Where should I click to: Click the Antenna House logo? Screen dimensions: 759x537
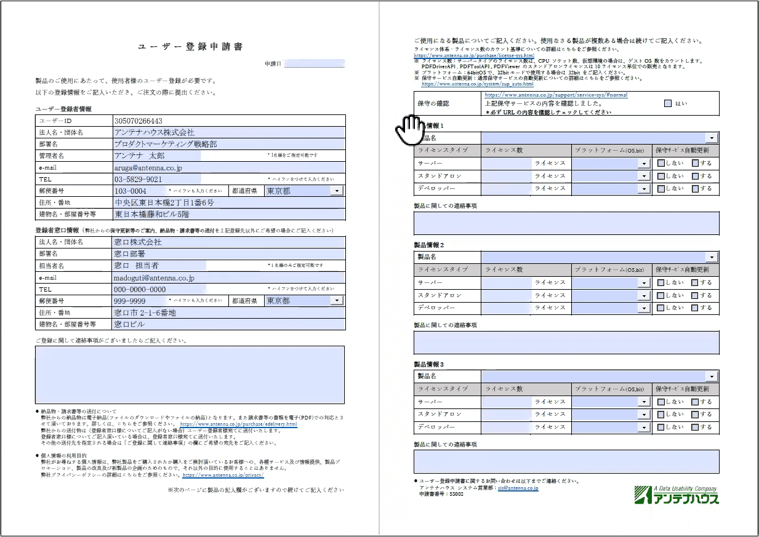tap(676, 495)
